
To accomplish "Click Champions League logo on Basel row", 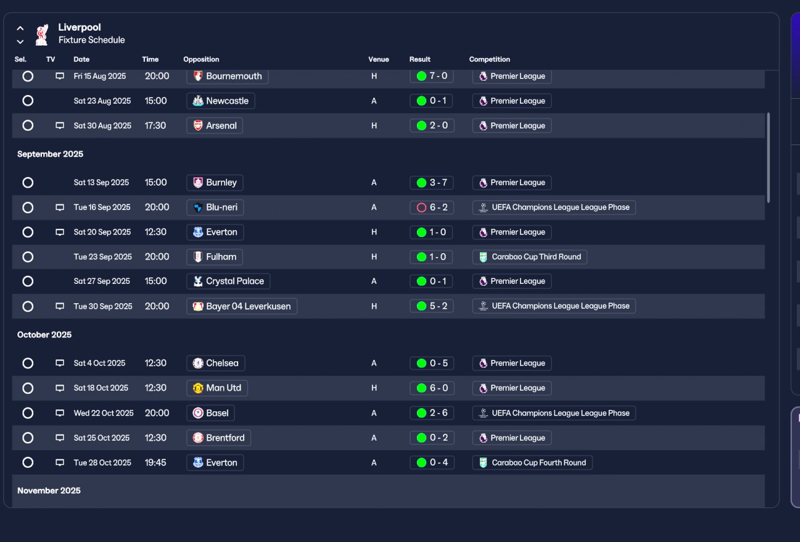I will click(x=483, y=413).
